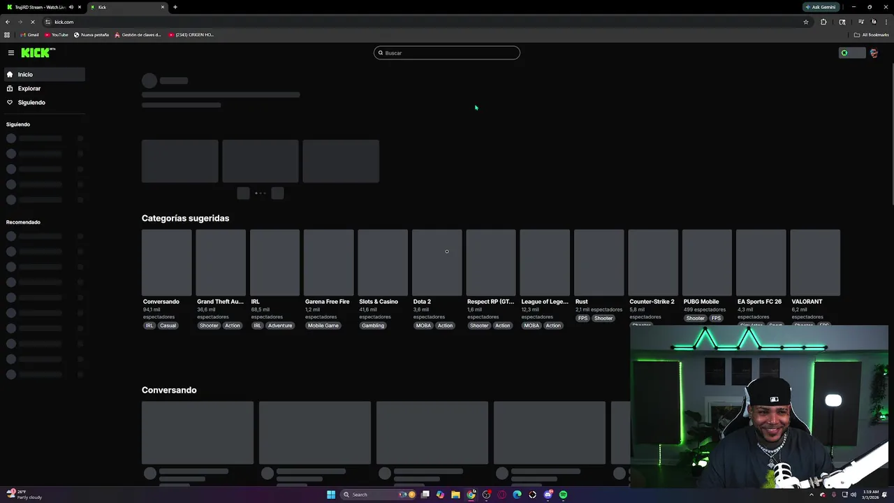Click the Mobile Game tag
Viewport: 894px width, 503px height.
(323, 326)
